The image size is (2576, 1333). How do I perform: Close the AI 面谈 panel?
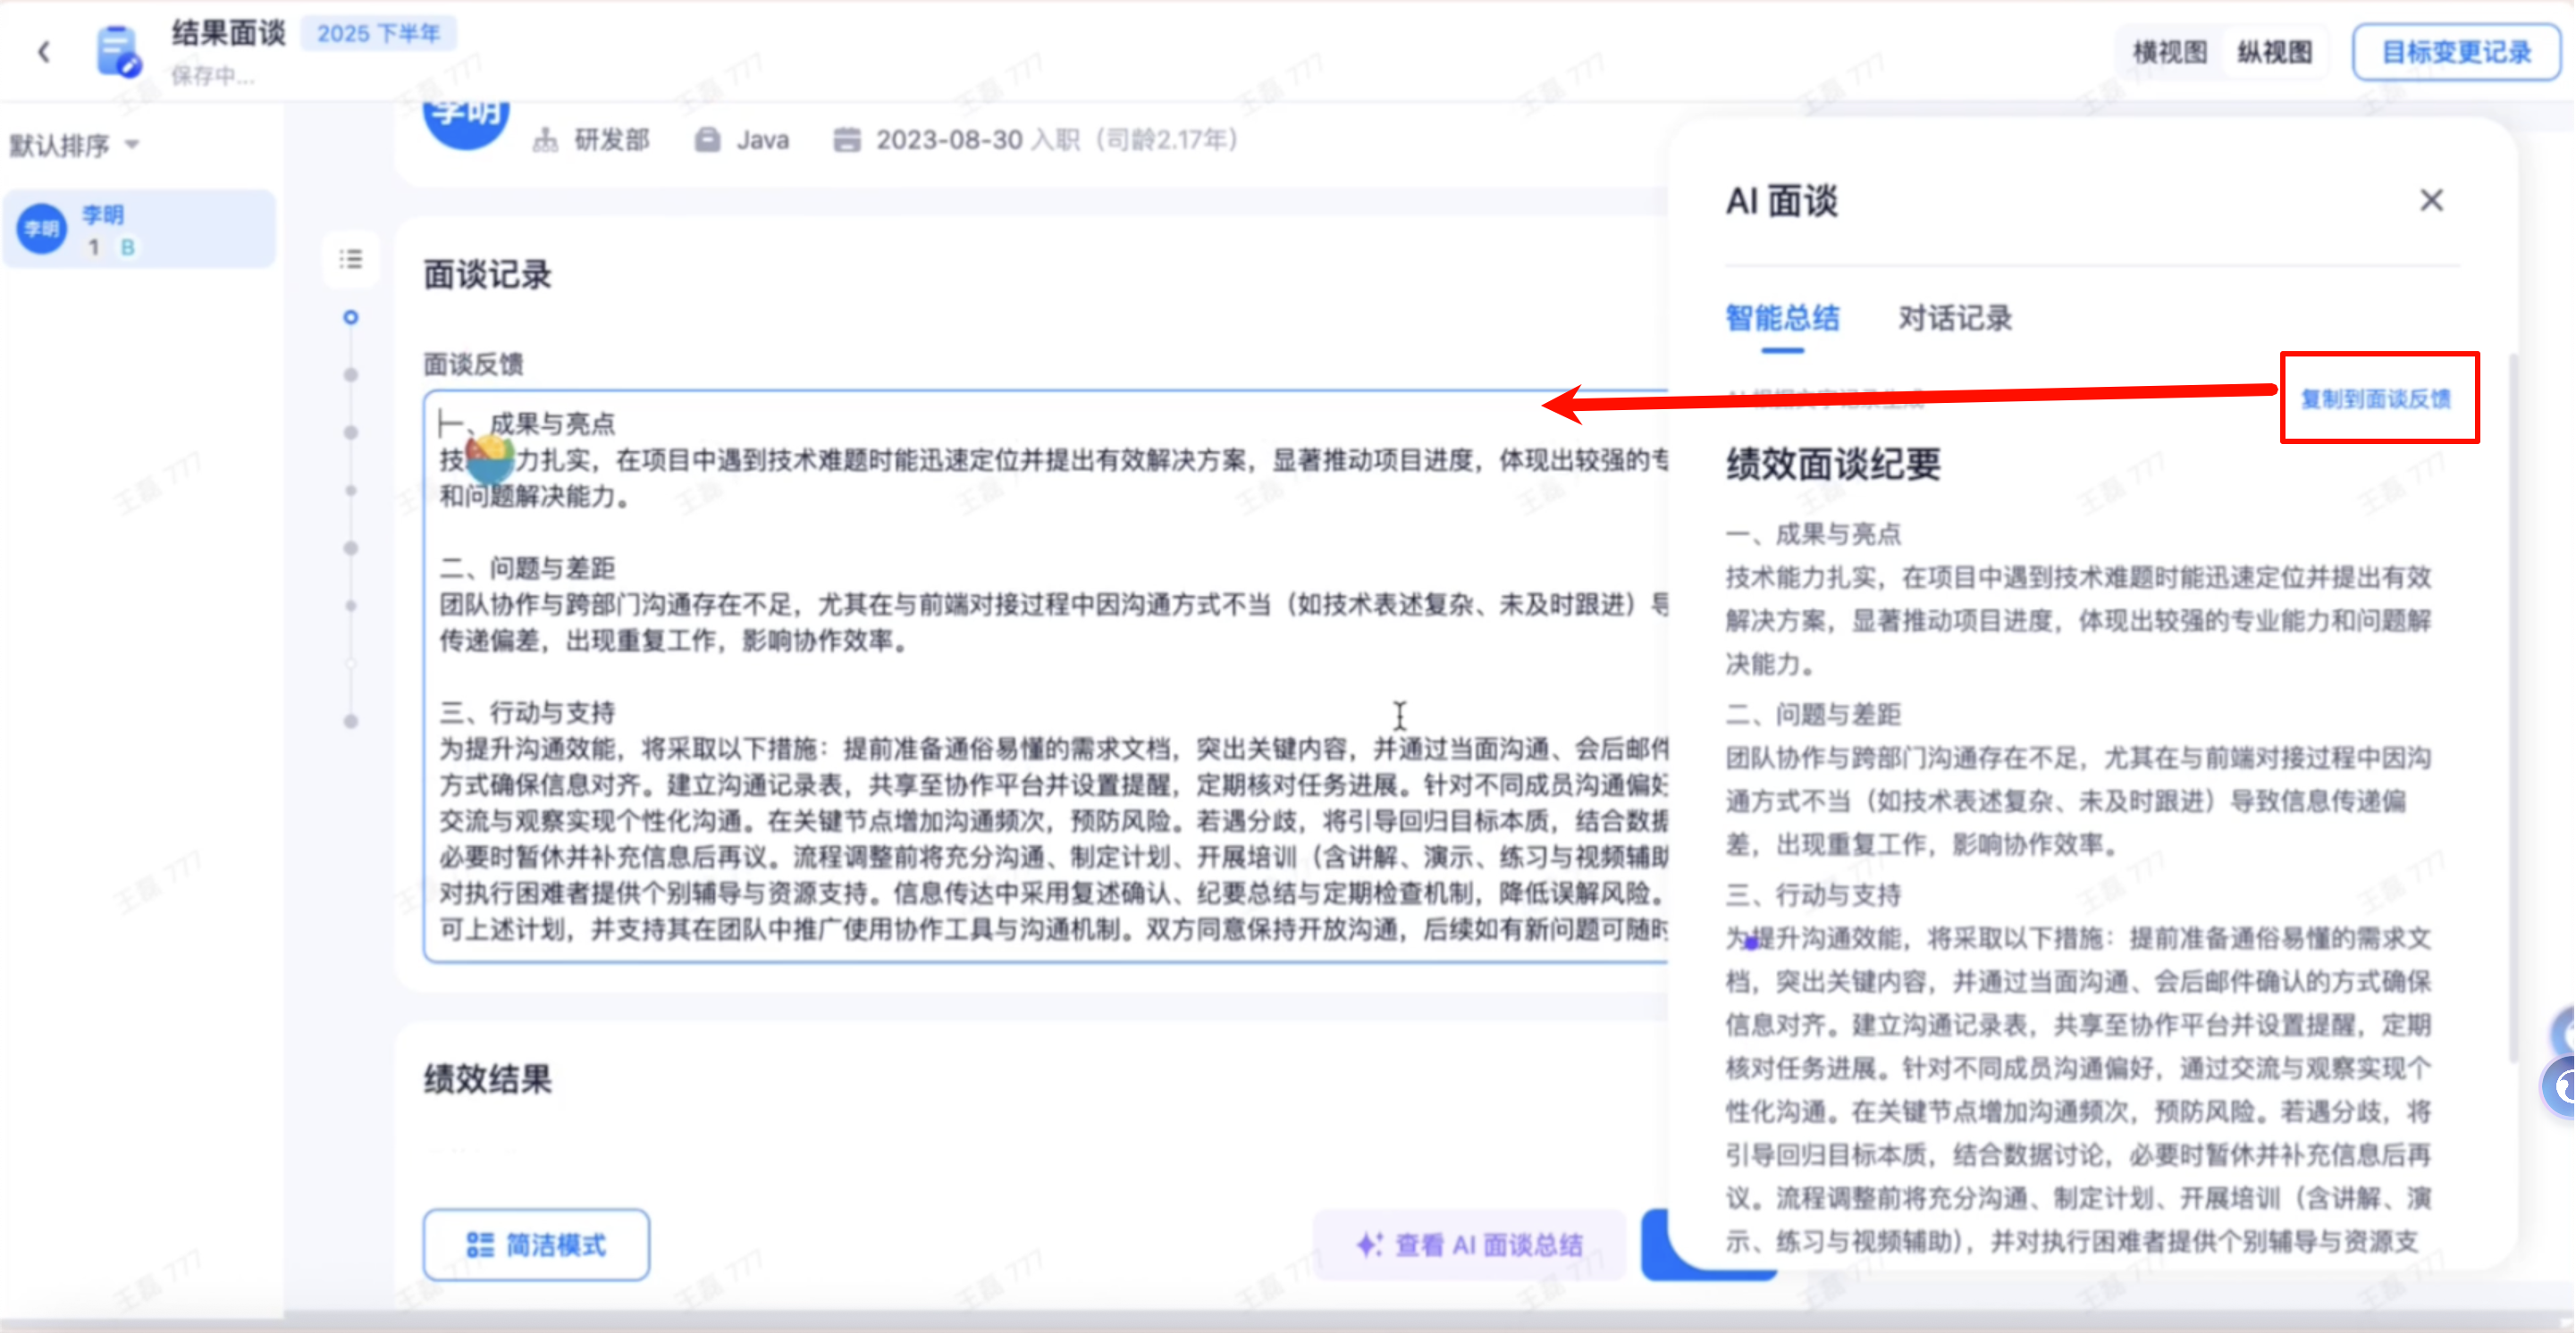2431,201
